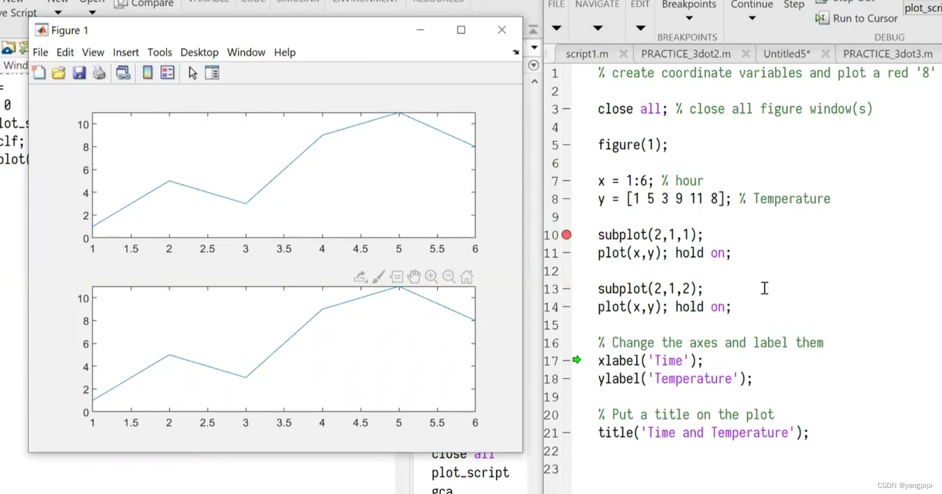Expand the EDIT section dropdown arrow
The image size is (942, 494).
640,28
